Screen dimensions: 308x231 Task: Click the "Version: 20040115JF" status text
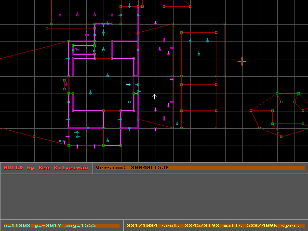133,168
